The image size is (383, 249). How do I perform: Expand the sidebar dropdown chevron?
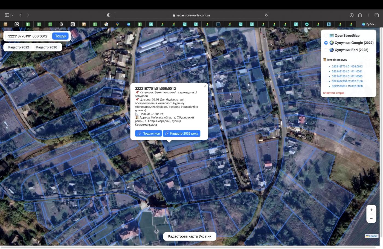pos(13,15)
